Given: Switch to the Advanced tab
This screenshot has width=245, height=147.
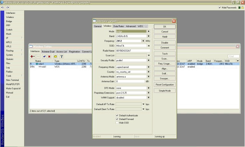Looking at the screenshot, I should click(x=131, y=26).
